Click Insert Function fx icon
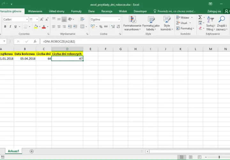The image size is (230, 160). [35, 41]
